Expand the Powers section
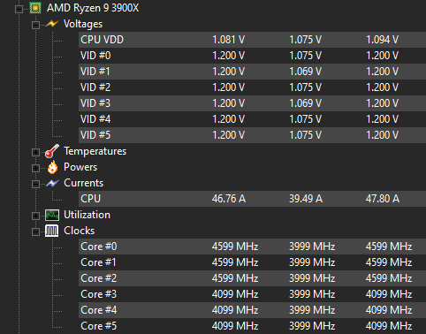The image size is (426, 334). 35,168
